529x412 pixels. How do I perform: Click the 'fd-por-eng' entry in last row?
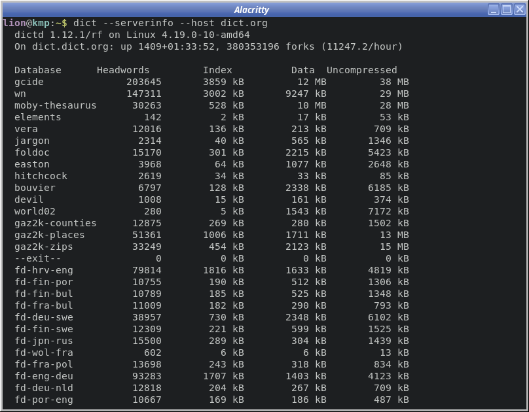click(x=44, y=400)
